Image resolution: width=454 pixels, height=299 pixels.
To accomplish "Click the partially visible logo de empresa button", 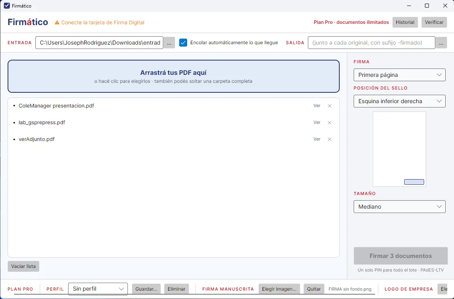I will coord(442,289).
